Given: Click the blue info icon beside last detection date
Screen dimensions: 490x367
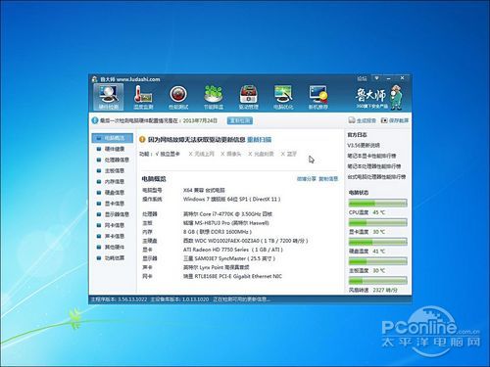Looking at the screenshot, I should point(95,120).
